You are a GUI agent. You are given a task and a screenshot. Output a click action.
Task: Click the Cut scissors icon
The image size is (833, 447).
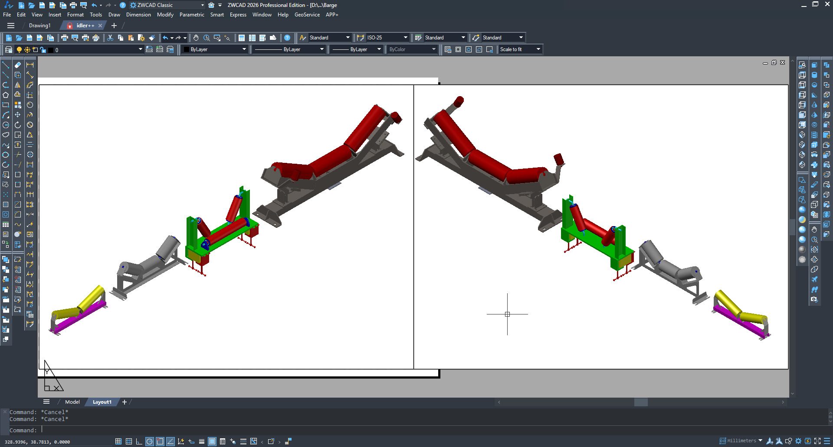click(x=110, y=38)
